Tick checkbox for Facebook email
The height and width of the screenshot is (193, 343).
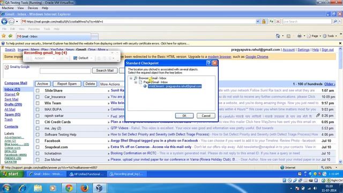[x=38, y=141]
